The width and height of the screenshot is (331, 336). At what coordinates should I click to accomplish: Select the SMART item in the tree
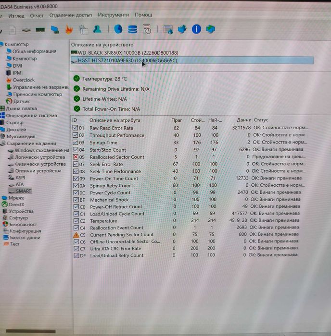(20, 191)
